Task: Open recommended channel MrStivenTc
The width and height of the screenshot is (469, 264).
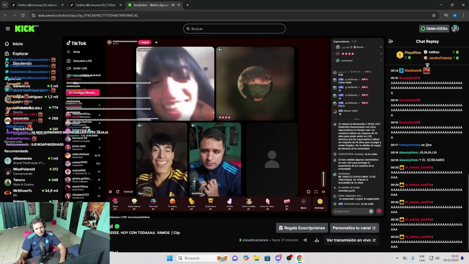Action: coord(31,192)
